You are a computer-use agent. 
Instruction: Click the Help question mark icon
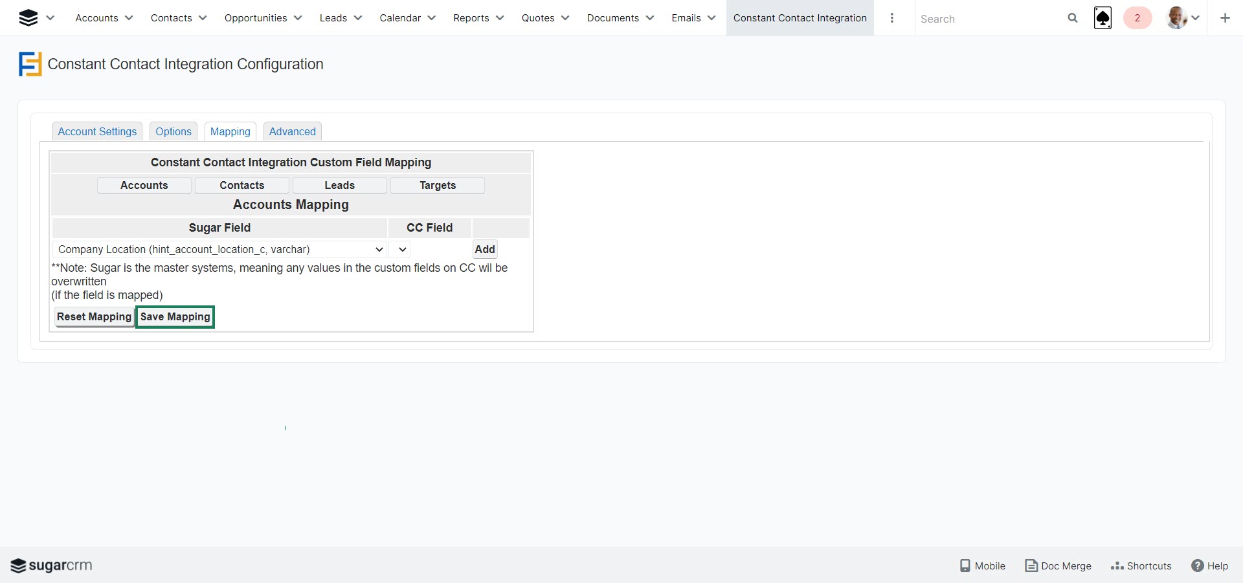[1198, 566]
